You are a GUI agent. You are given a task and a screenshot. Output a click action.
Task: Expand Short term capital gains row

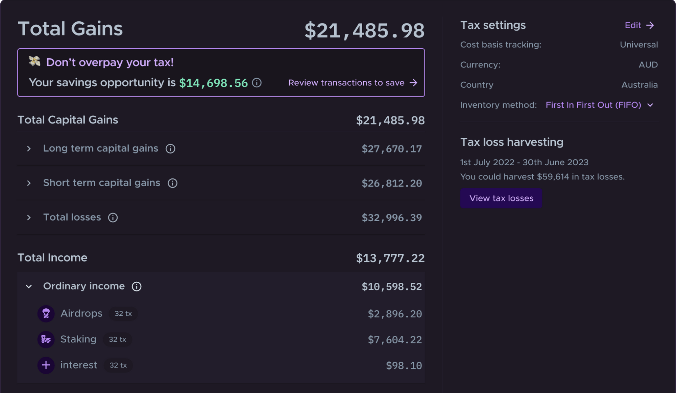click(29, 183)
